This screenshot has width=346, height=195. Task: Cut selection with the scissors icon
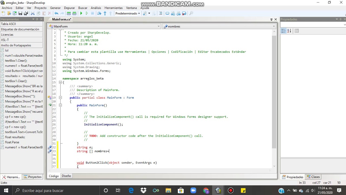coord(33,13)
